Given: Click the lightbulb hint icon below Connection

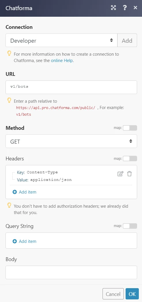Looking at the screenshot, I should [9, 54].
